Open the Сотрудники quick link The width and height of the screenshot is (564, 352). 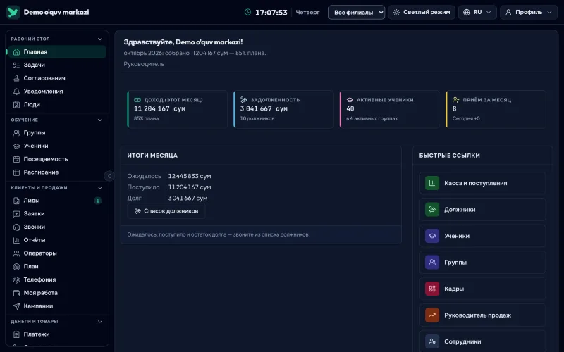tap(482, 341)
